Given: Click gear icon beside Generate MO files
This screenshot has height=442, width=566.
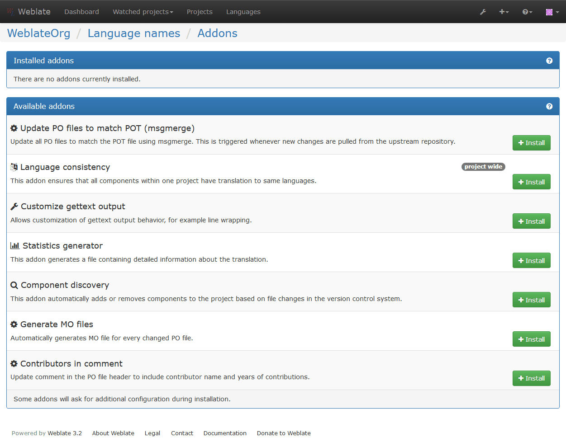Looking at the screenshot, I should 14,324.
